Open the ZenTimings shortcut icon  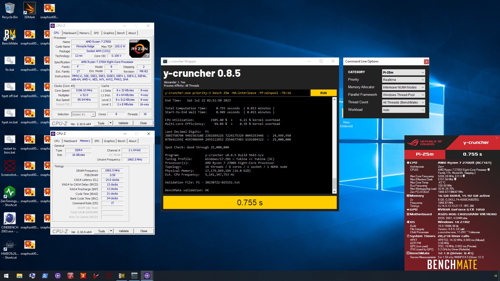pyautogui.click(x=10, y=196)
